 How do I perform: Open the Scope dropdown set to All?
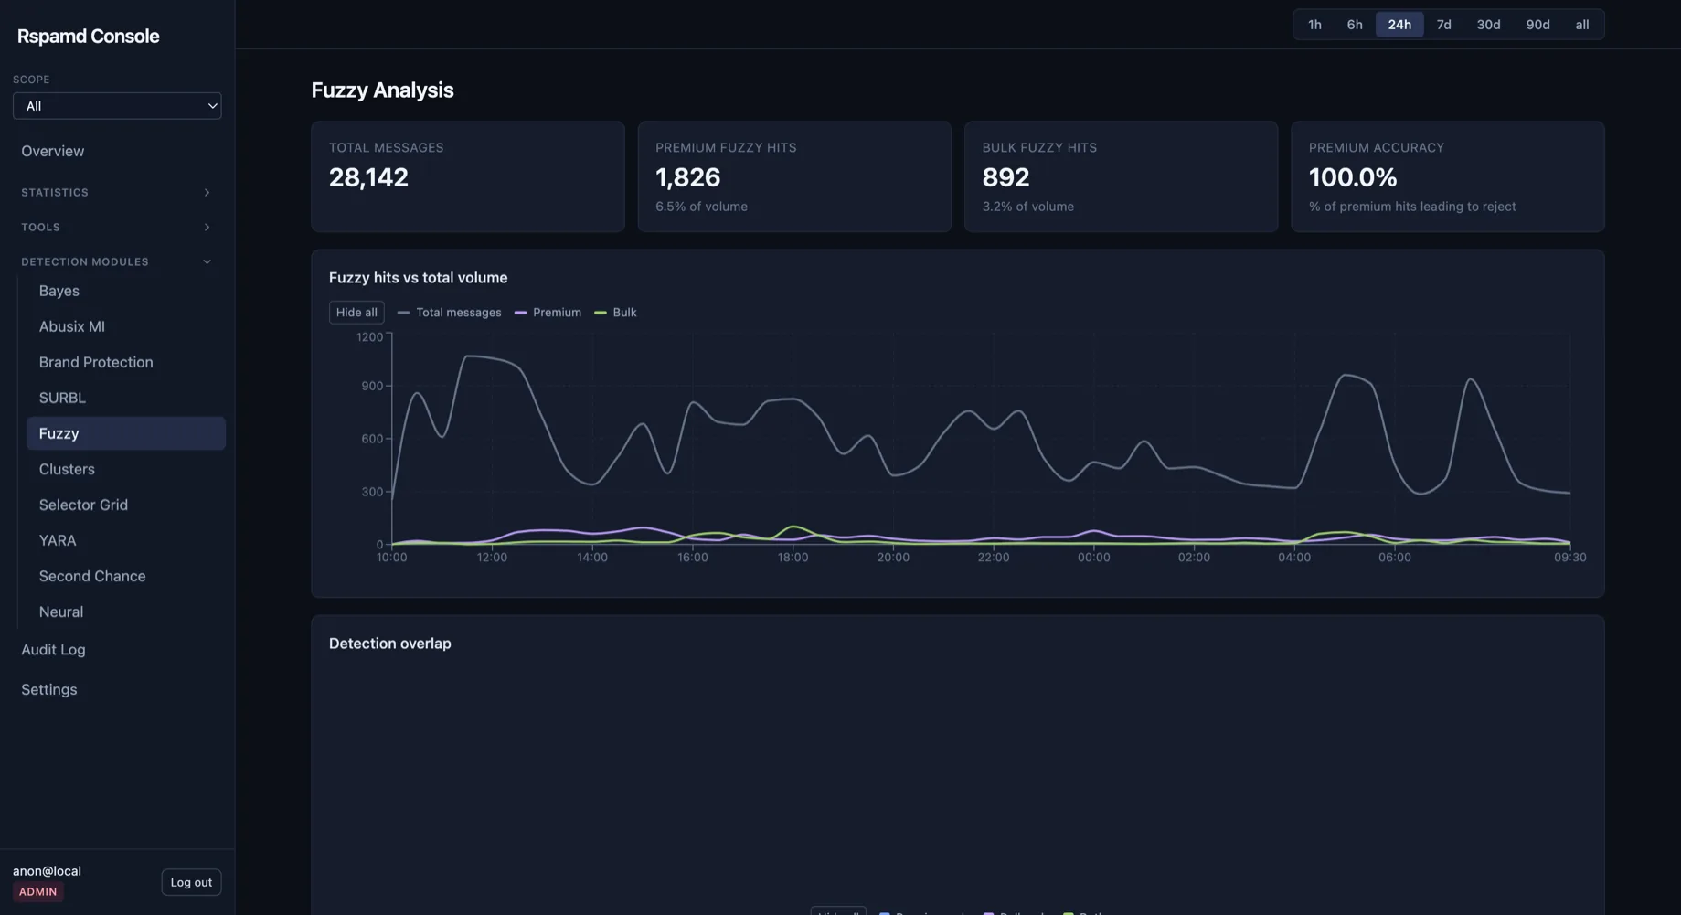[117, 106]
